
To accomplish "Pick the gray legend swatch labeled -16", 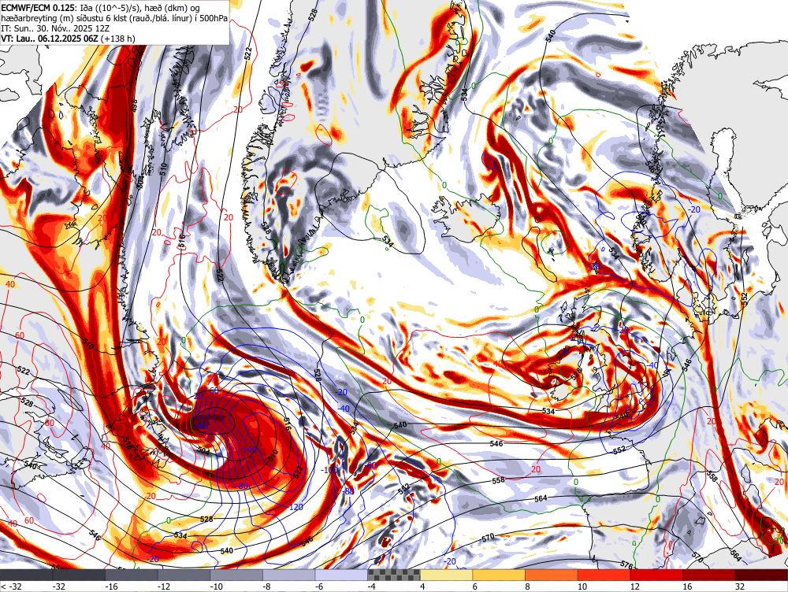I will tap(131, 575).
